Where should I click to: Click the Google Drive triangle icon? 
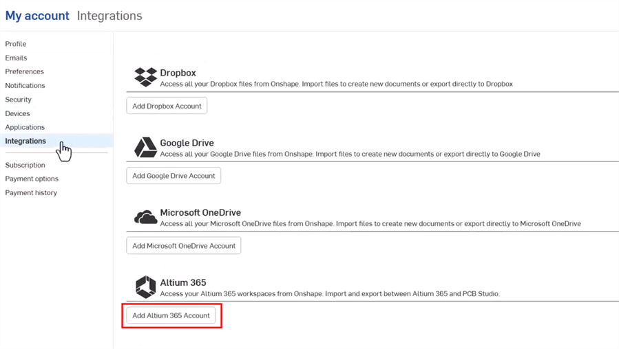pos(145,147)
